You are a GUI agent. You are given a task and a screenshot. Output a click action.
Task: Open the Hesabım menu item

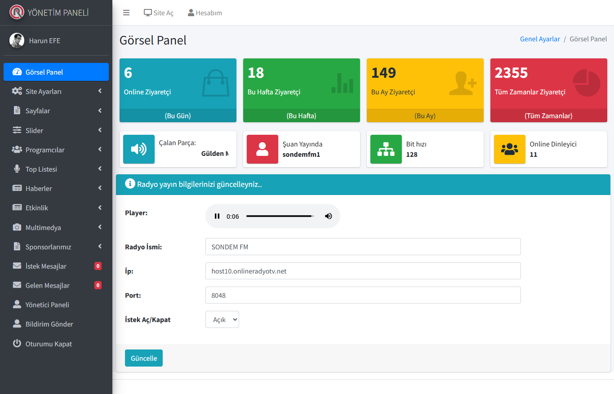(x=205, y=13)
